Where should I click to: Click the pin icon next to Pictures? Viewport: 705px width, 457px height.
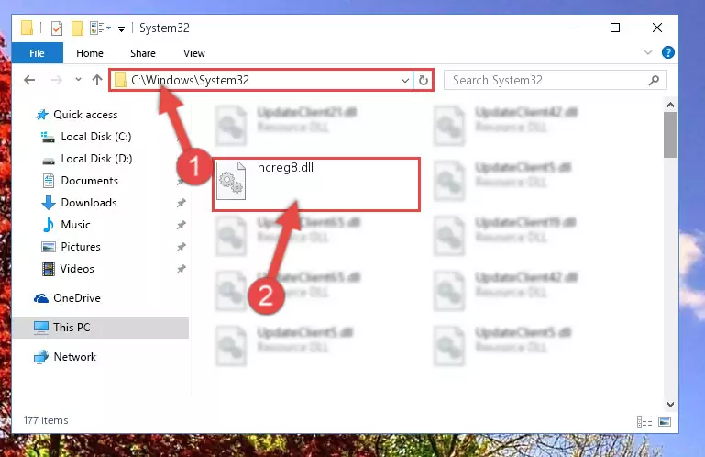coord(182,247)
